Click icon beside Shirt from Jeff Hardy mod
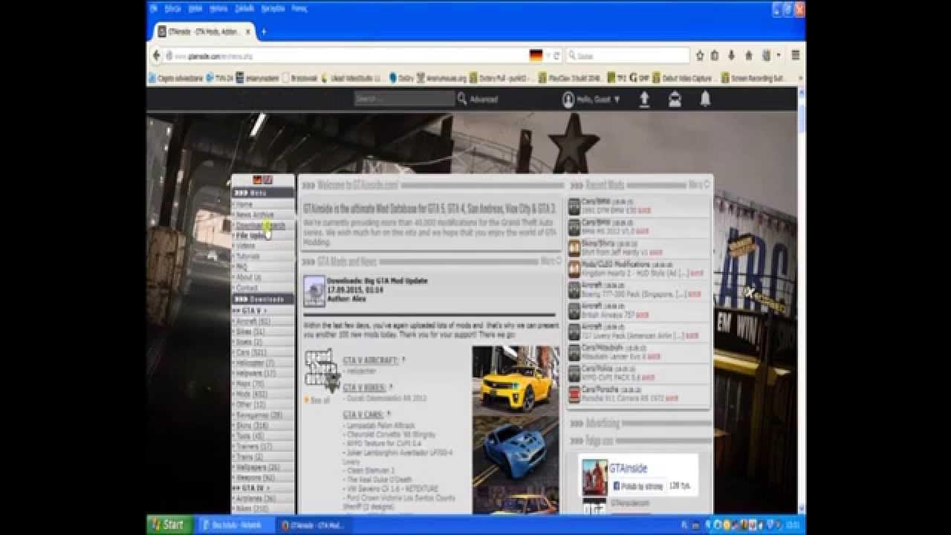Screen dimensions: 951x535 pos(574,247)
